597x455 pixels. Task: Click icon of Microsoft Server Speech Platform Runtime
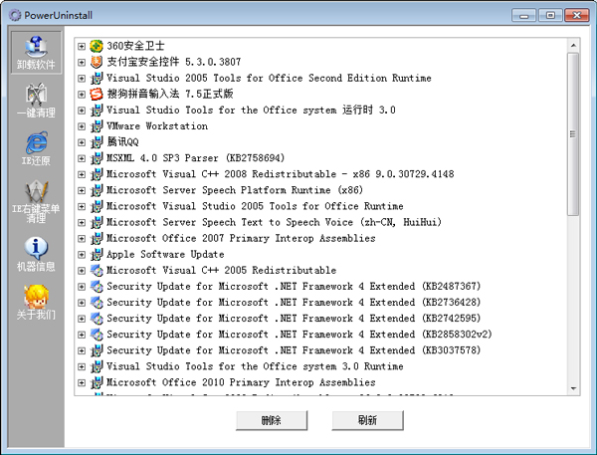pos(97,190)
